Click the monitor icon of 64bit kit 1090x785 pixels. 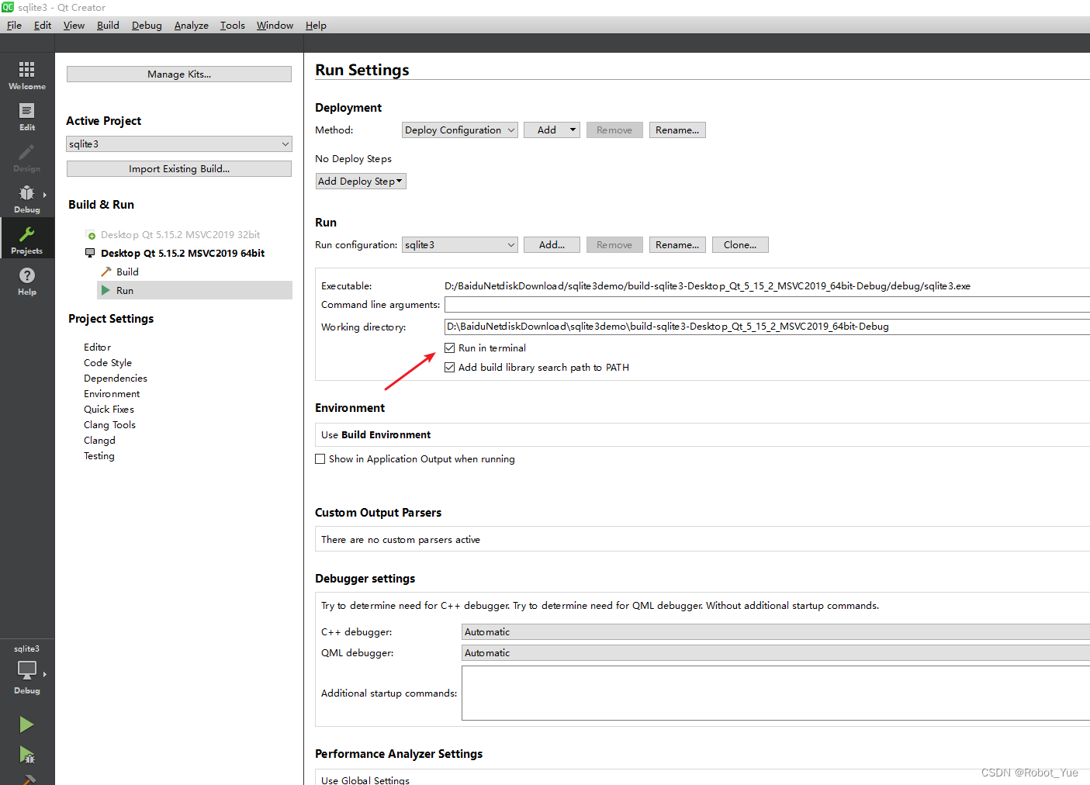90,253
